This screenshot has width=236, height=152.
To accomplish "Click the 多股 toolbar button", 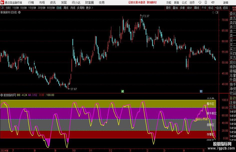I will 182,8.
